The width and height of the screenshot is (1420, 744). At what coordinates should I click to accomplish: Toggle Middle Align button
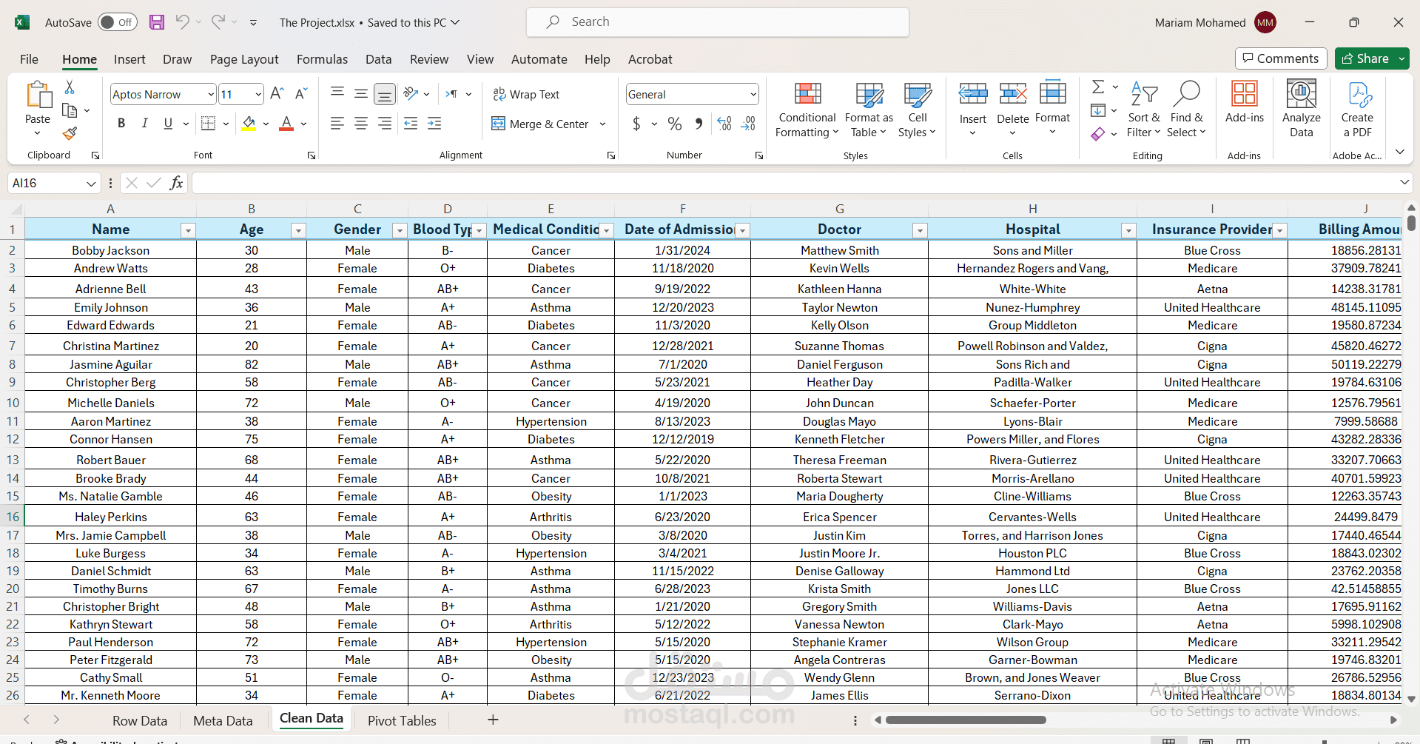pos(360,93)
